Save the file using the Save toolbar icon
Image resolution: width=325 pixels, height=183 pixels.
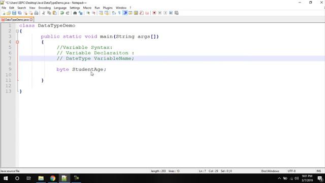[x=14, y=13]
